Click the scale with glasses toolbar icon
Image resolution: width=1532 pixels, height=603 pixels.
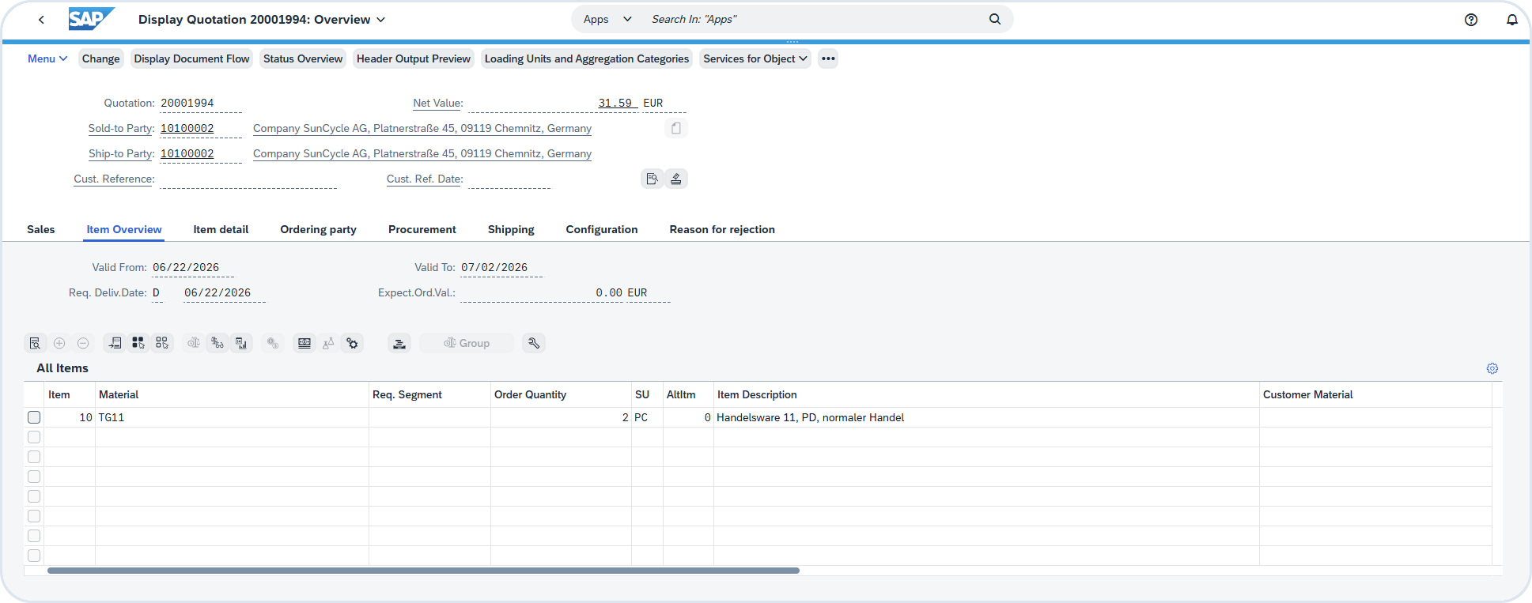[x=218, y=343]
